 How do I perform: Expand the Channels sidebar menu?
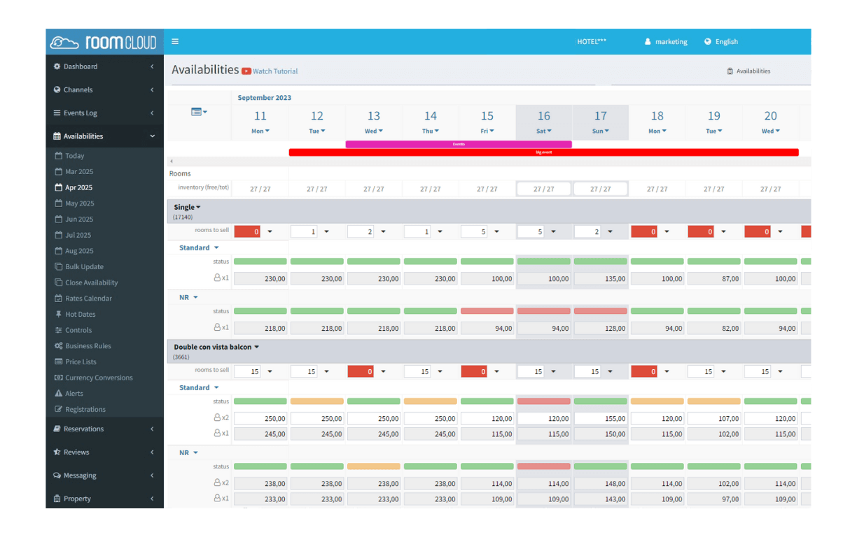[104, 90]
